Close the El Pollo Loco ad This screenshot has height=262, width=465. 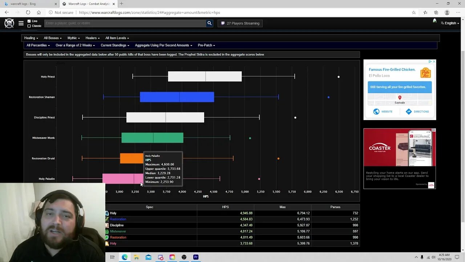434,61
